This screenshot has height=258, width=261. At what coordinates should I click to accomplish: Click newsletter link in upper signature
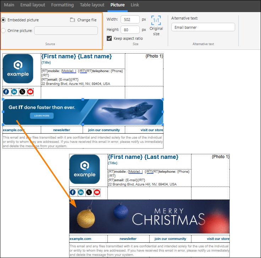pyautogui.click(x=62, y=130)
